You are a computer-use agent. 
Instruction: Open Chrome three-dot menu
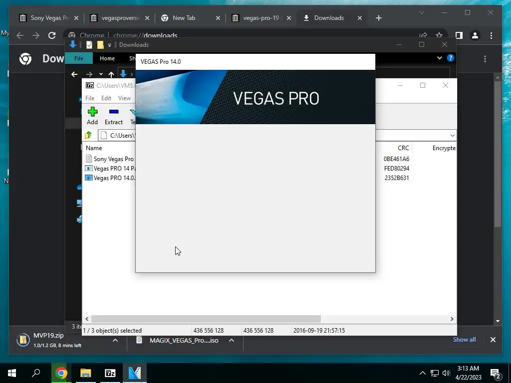[491, 35]
